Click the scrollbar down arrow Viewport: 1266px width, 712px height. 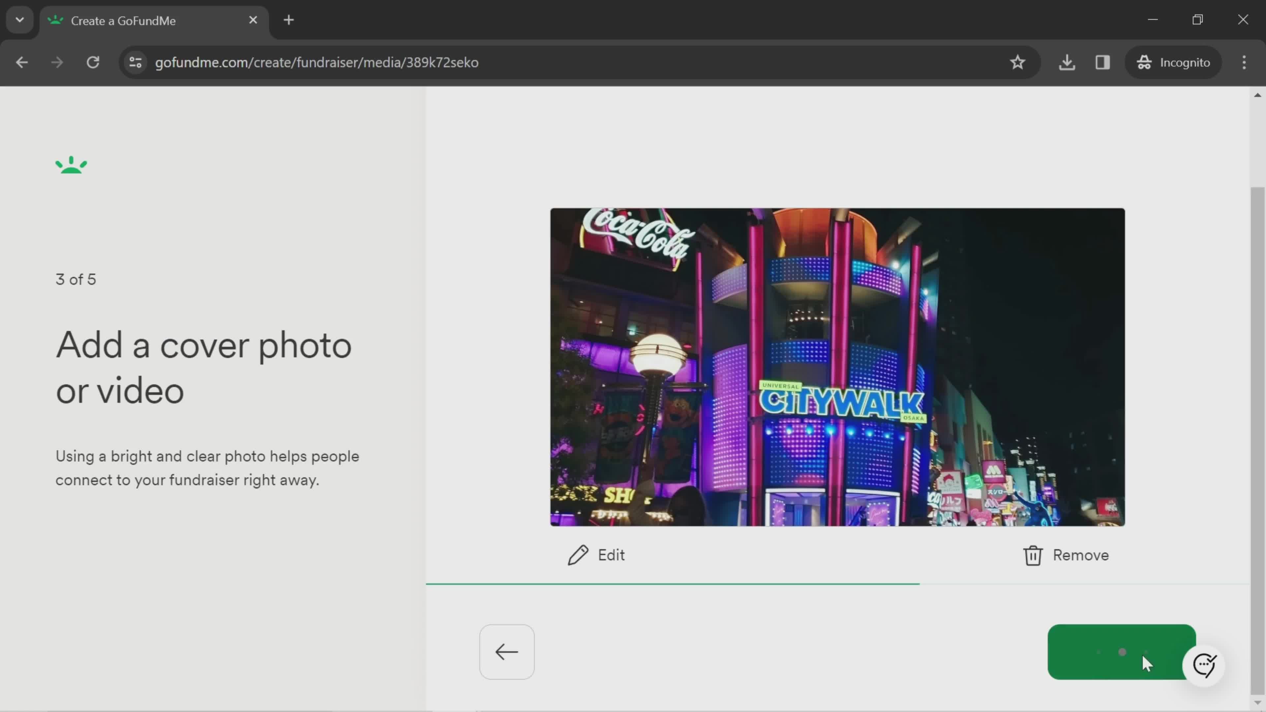(1257, 703)
